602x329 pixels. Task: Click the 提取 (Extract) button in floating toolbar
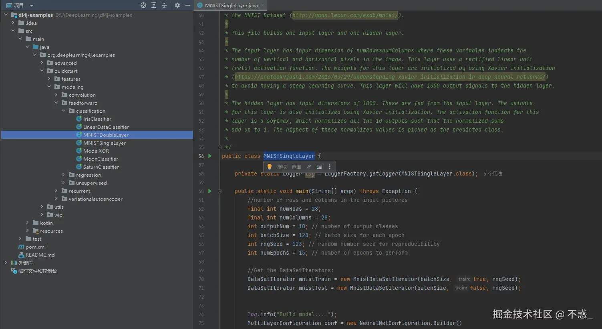282,167
